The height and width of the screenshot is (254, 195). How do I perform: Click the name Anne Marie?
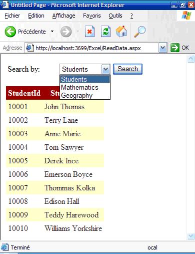62,134
